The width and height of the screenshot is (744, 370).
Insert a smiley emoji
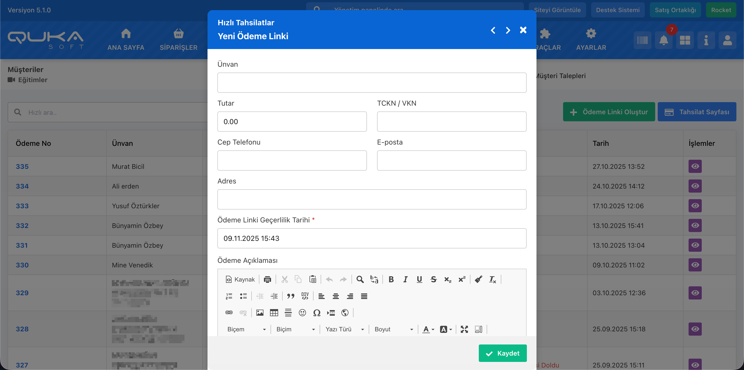pyautogui.click(x=302, y=313)
